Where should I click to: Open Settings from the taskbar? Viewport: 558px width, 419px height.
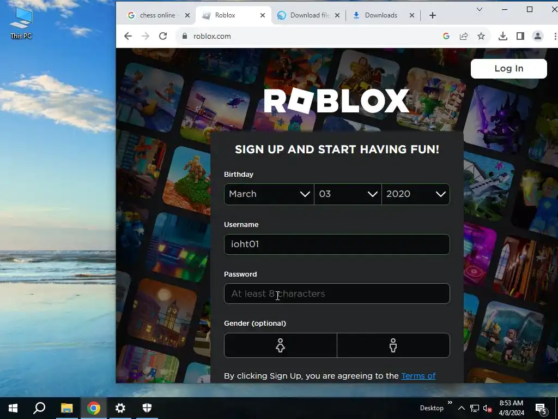point(120,408)
